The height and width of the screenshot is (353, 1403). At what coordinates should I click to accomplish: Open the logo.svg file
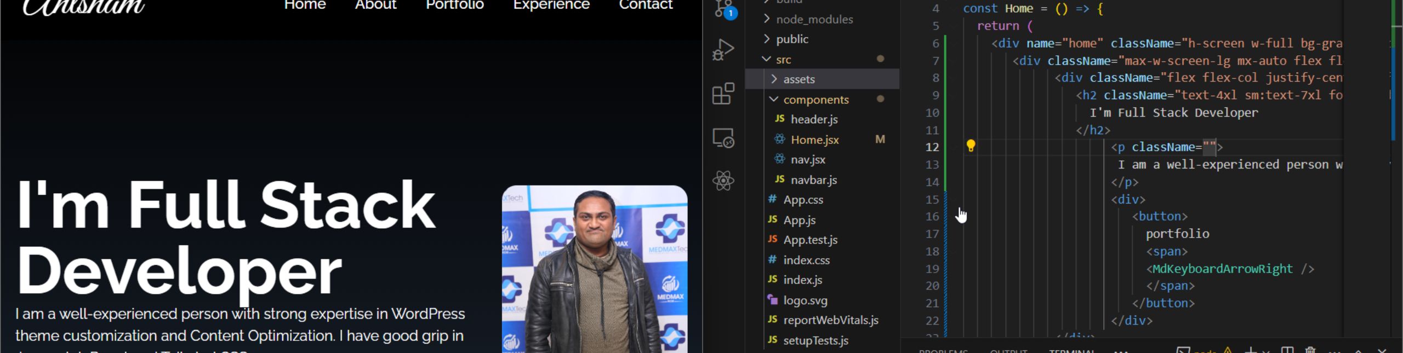805,300
